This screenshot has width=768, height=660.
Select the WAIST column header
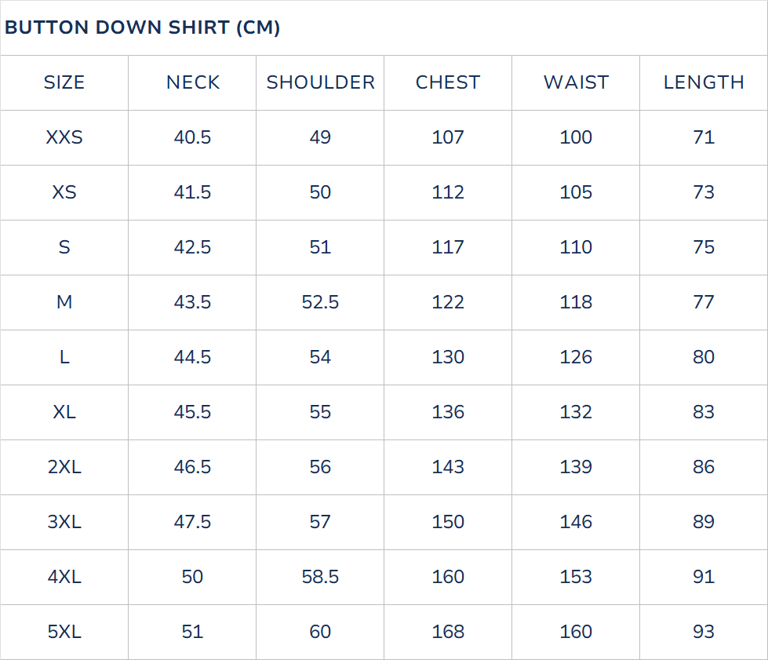(x=576, y=82)
